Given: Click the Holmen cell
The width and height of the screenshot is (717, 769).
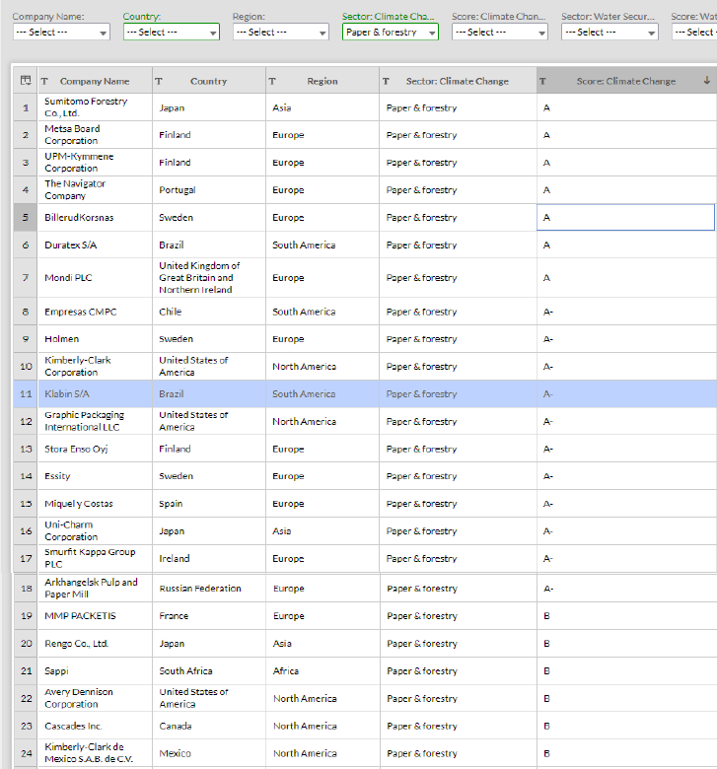Looking at the screenshot, I should tap(96, 339).
